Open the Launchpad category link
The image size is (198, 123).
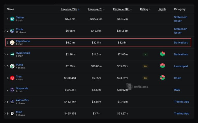pyautogui.click(x=181, y=66)
